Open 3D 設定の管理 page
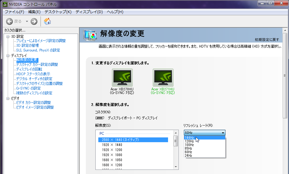Screen dimensions: 289x174 tap(27, 46)
